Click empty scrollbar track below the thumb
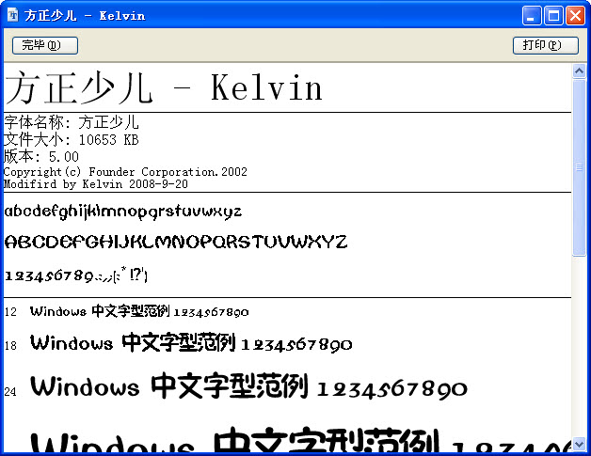The width and height of the screenshot is (591, 456). (x=579, y=348)
